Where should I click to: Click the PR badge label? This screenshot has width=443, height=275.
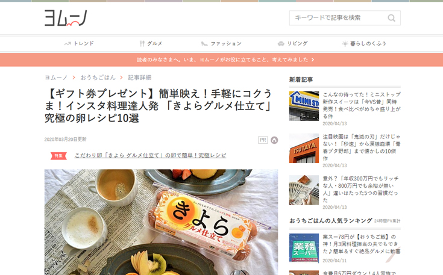coord(263,140)
